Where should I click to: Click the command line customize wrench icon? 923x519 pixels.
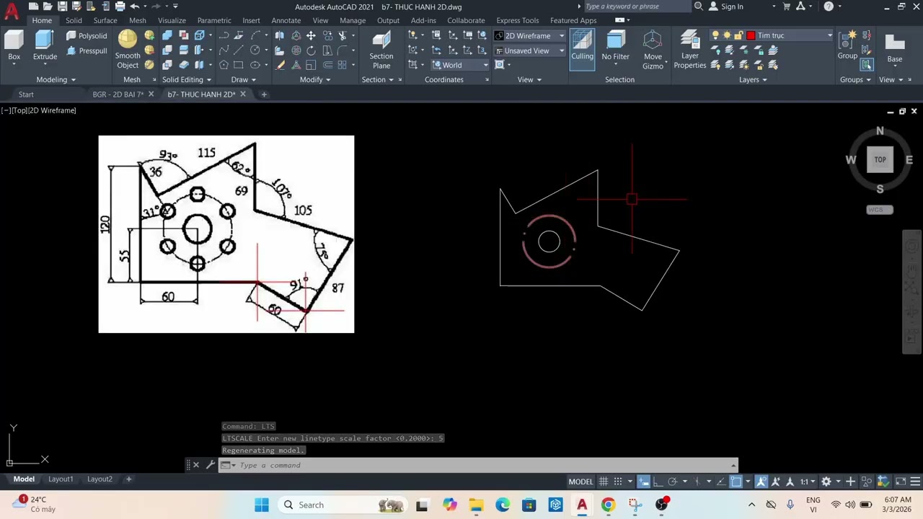coord(210,465)
